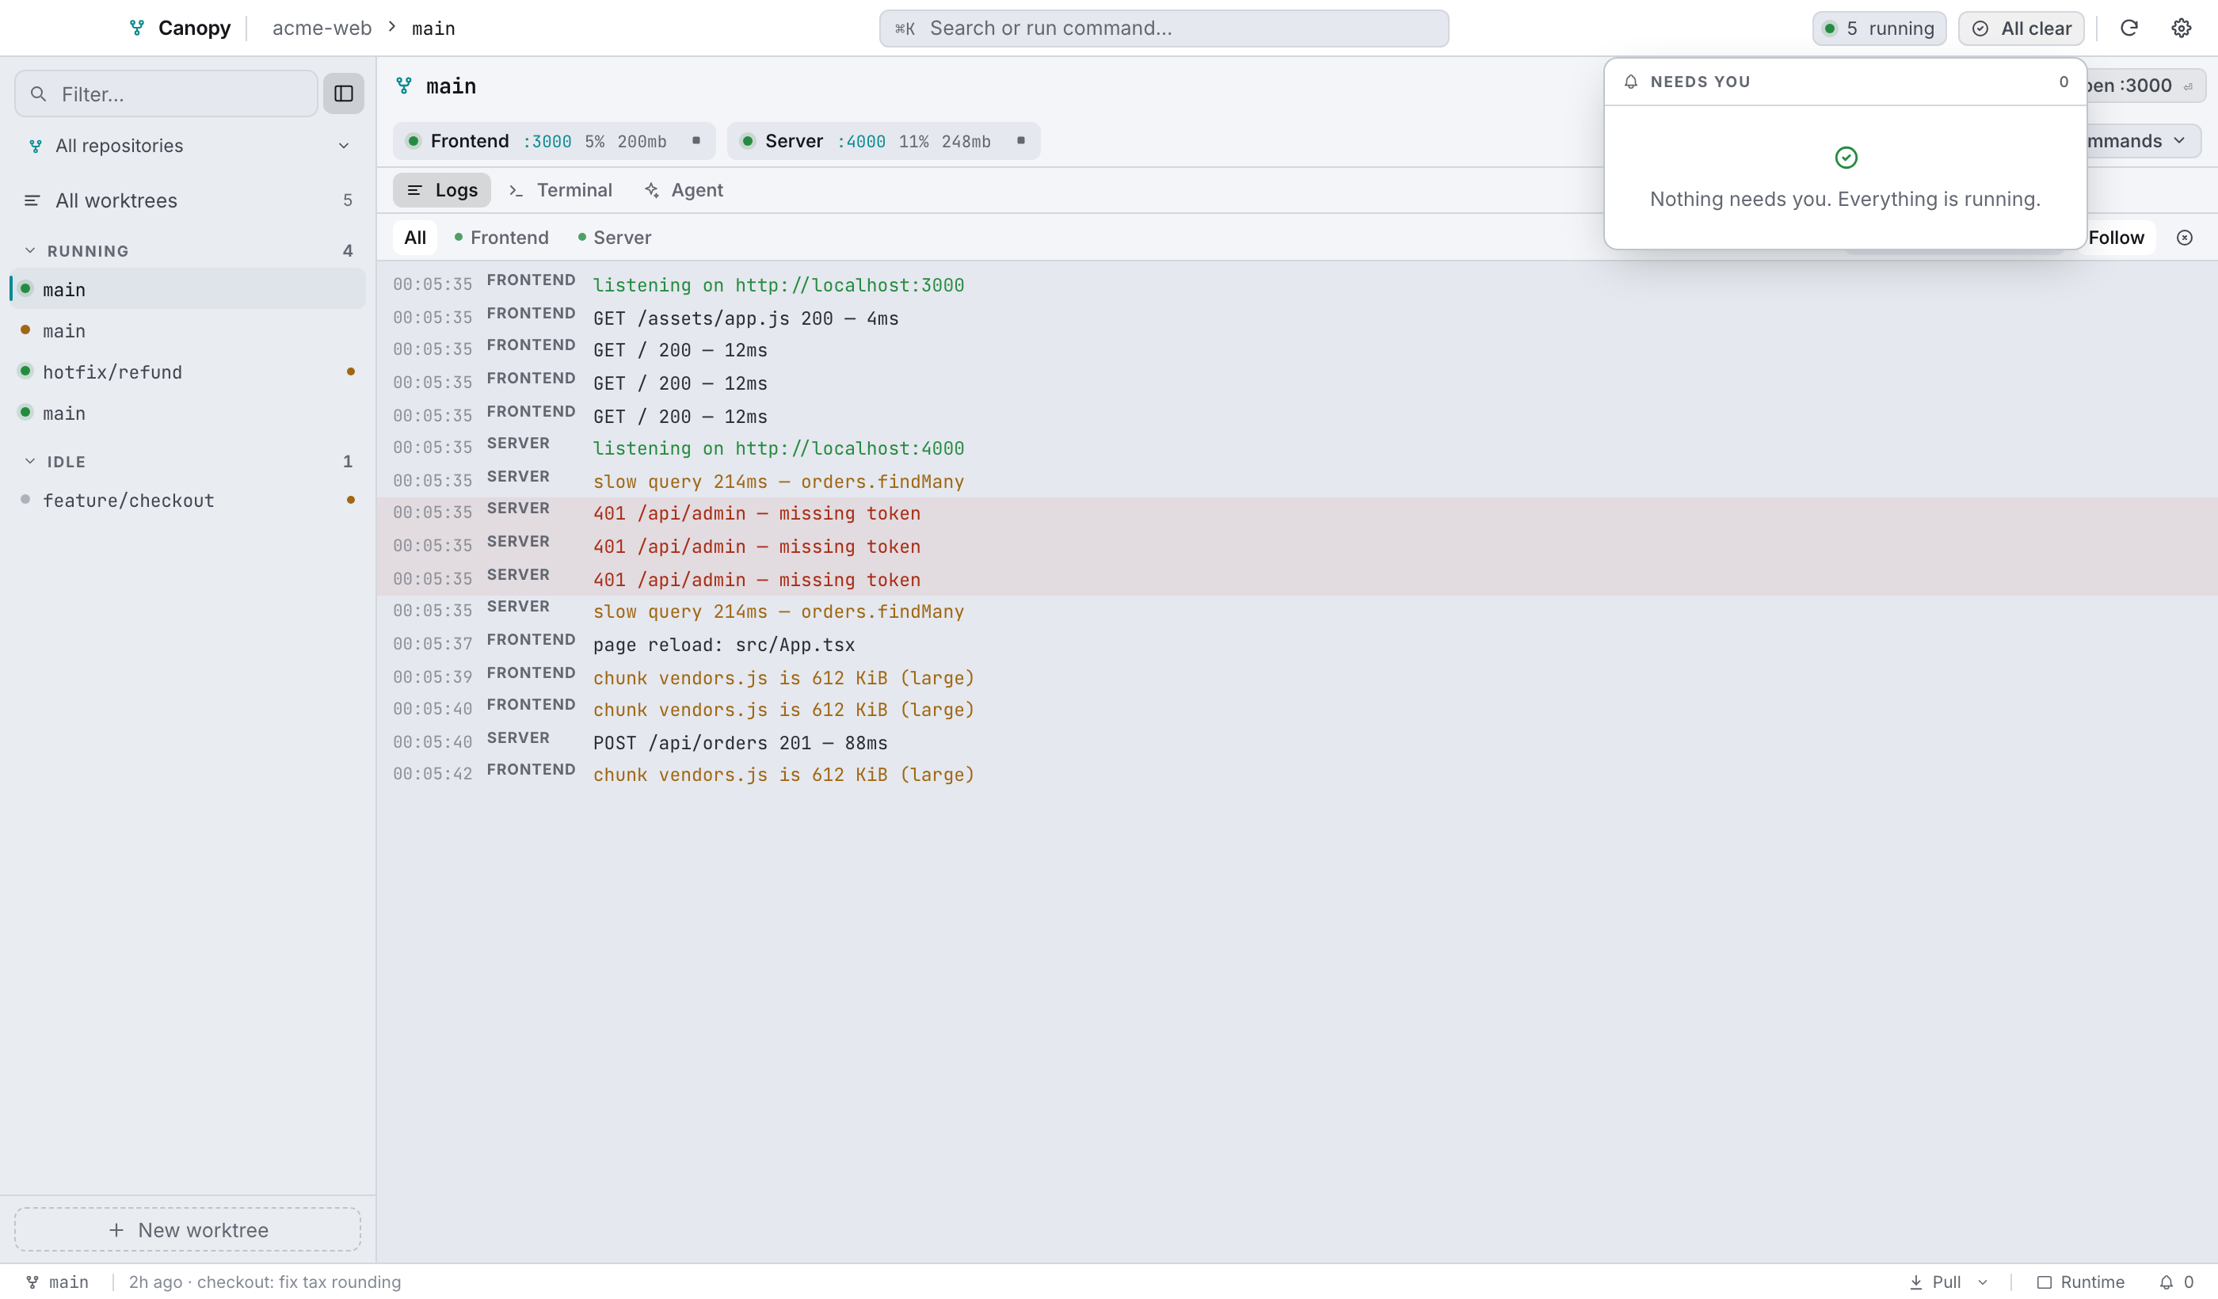The height and width of the screenshot is (1299, 2218).
Task: Select the highlighted main worktree
Action: (188, 288)
